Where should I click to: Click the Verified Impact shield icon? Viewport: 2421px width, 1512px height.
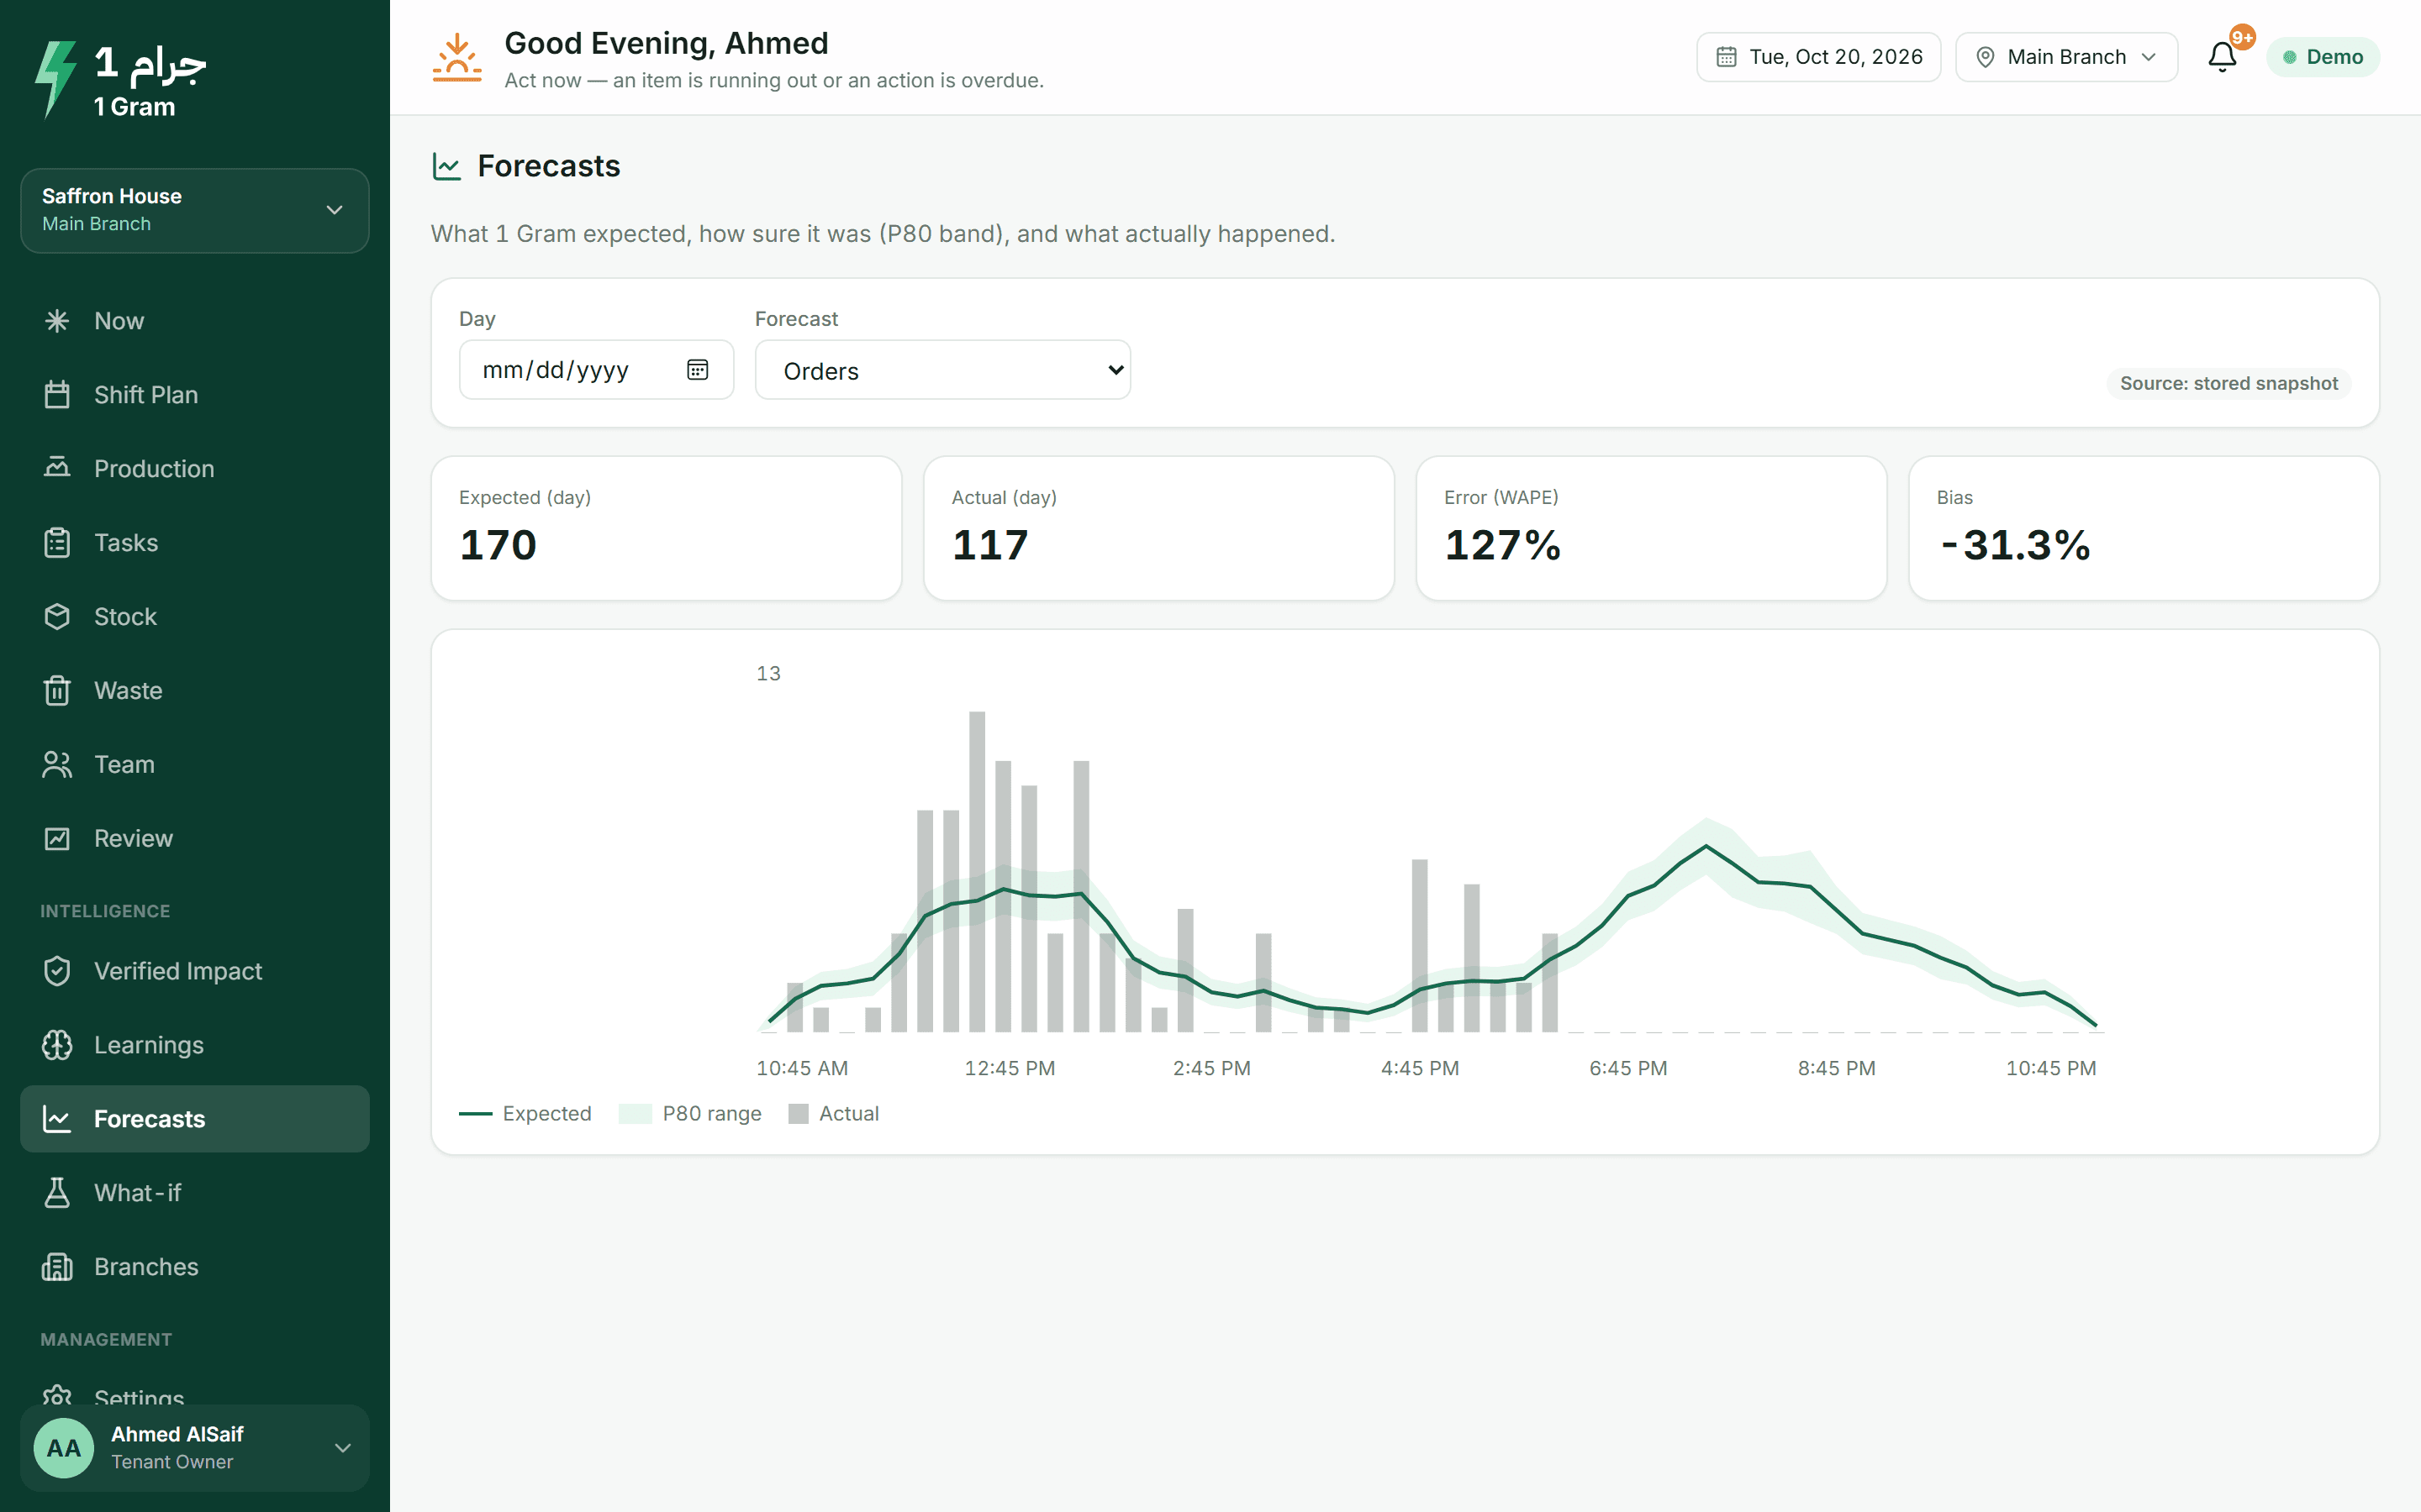point(57,971)
